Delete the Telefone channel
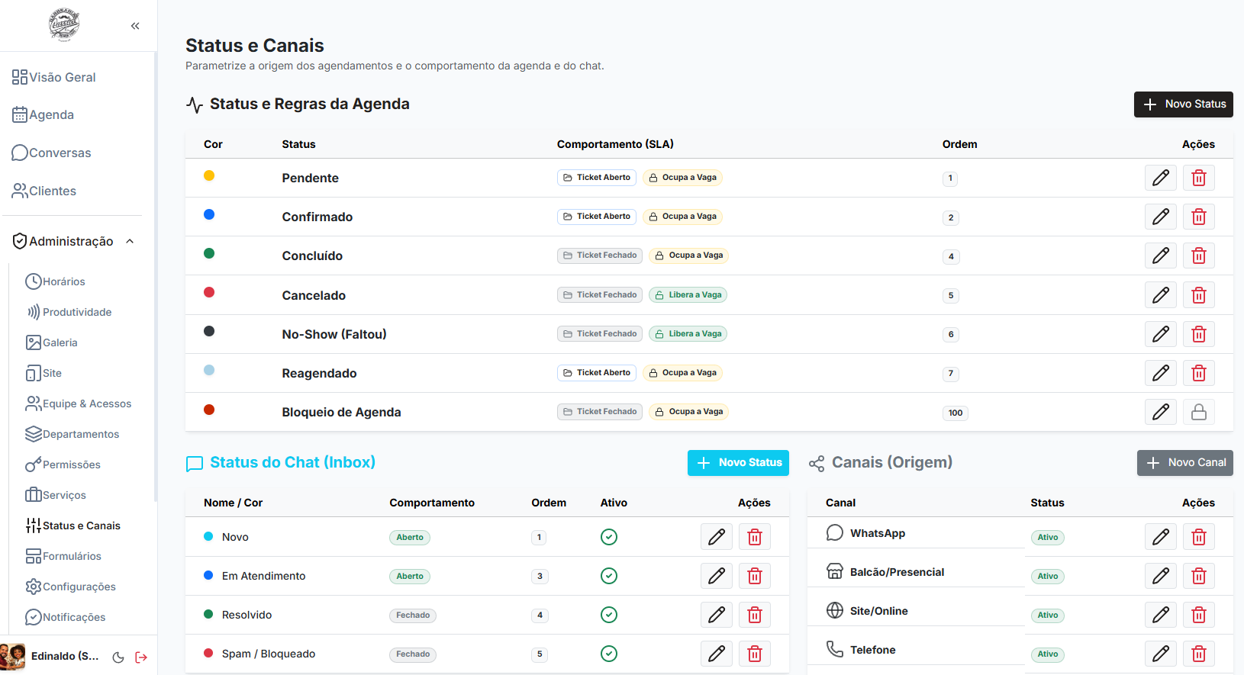 [x=1198, y=654]
